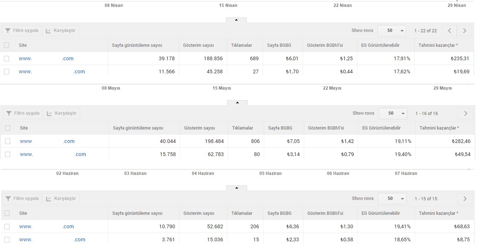Viewport: 480px width, 250px height.
Task: Click Karşılaştır in the Nisan table
Action: point(61,30)
